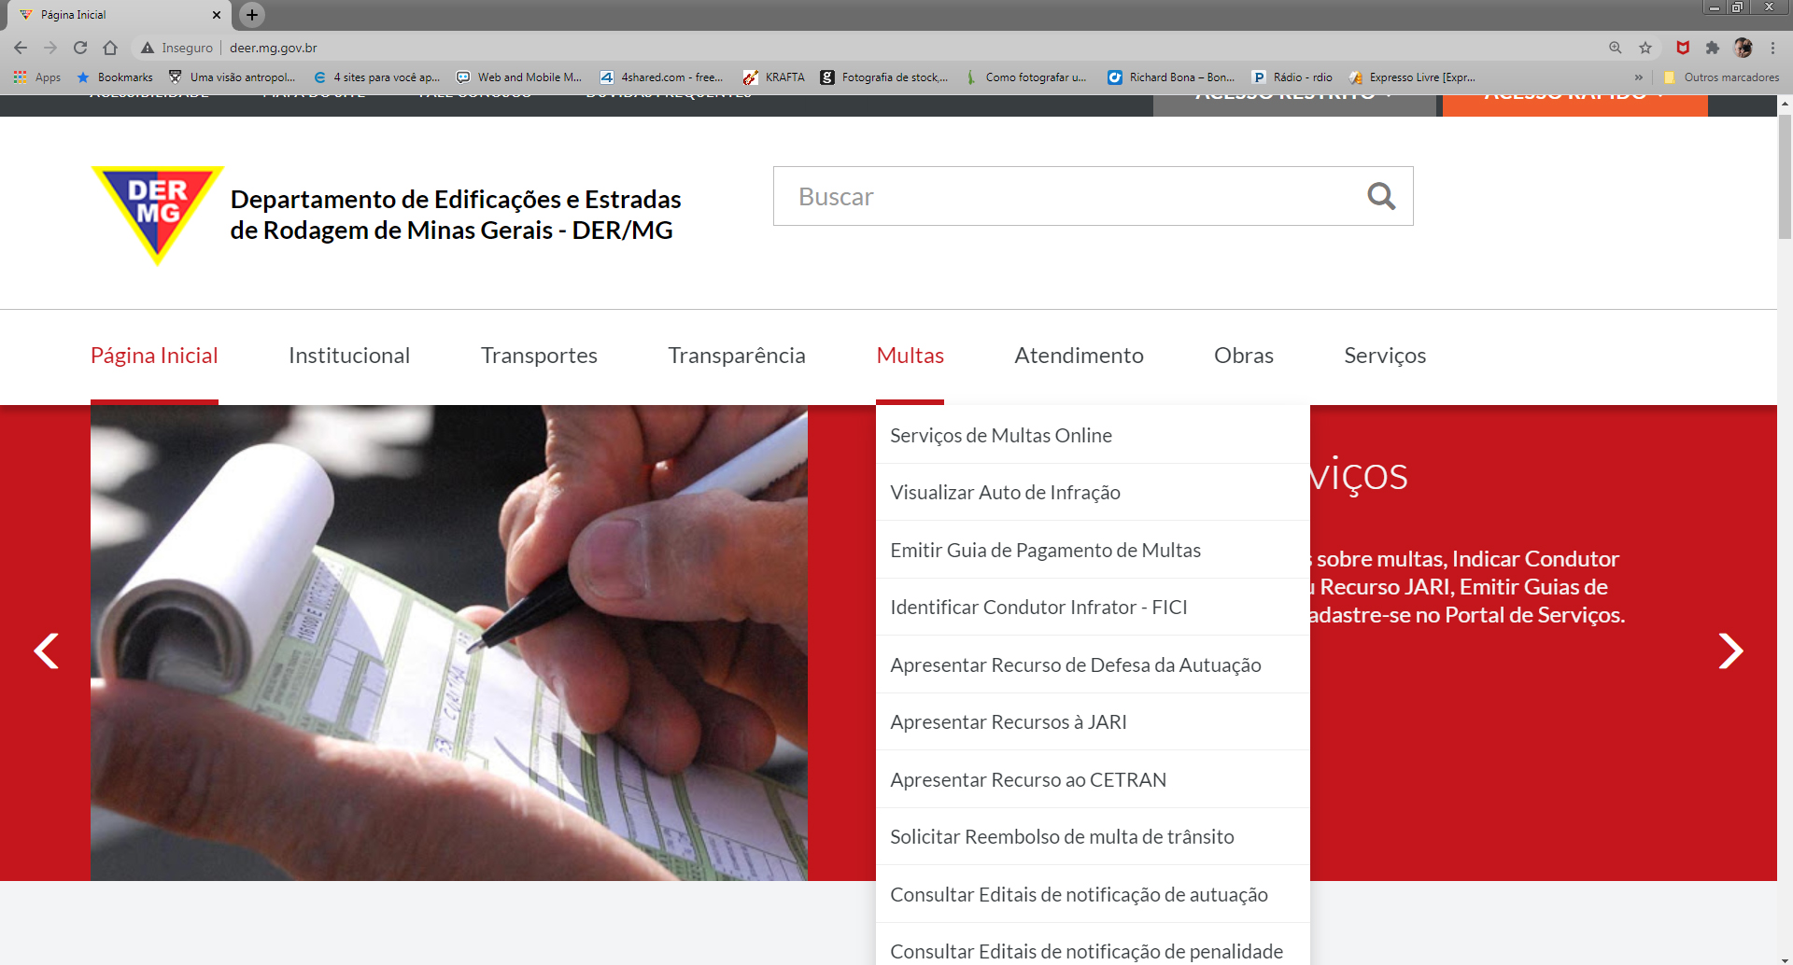Open a new browser tab

click(252, 15)
